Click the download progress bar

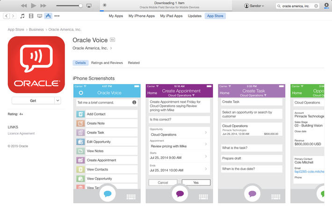tap(166, 11)
